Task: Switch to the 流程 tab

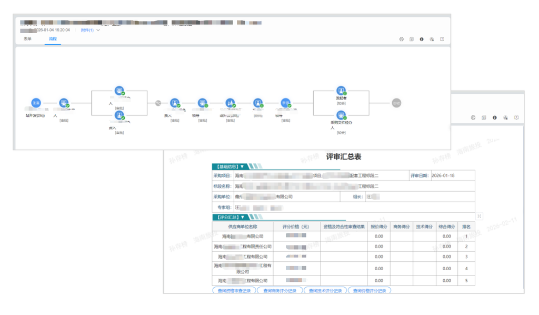Action: click(x=53, y=39)
